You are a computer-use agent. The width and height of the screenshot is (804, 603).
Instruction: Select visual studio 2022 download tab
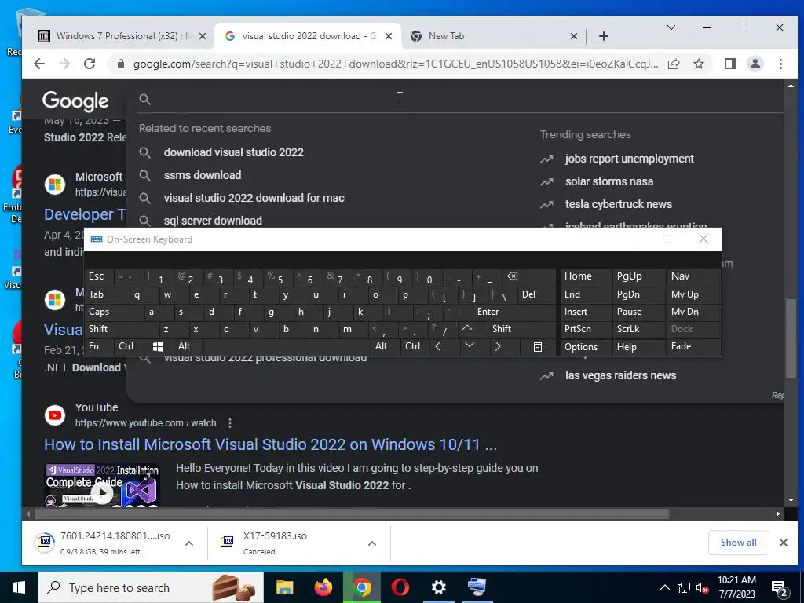pyautogui.click(x=307, y=36)
